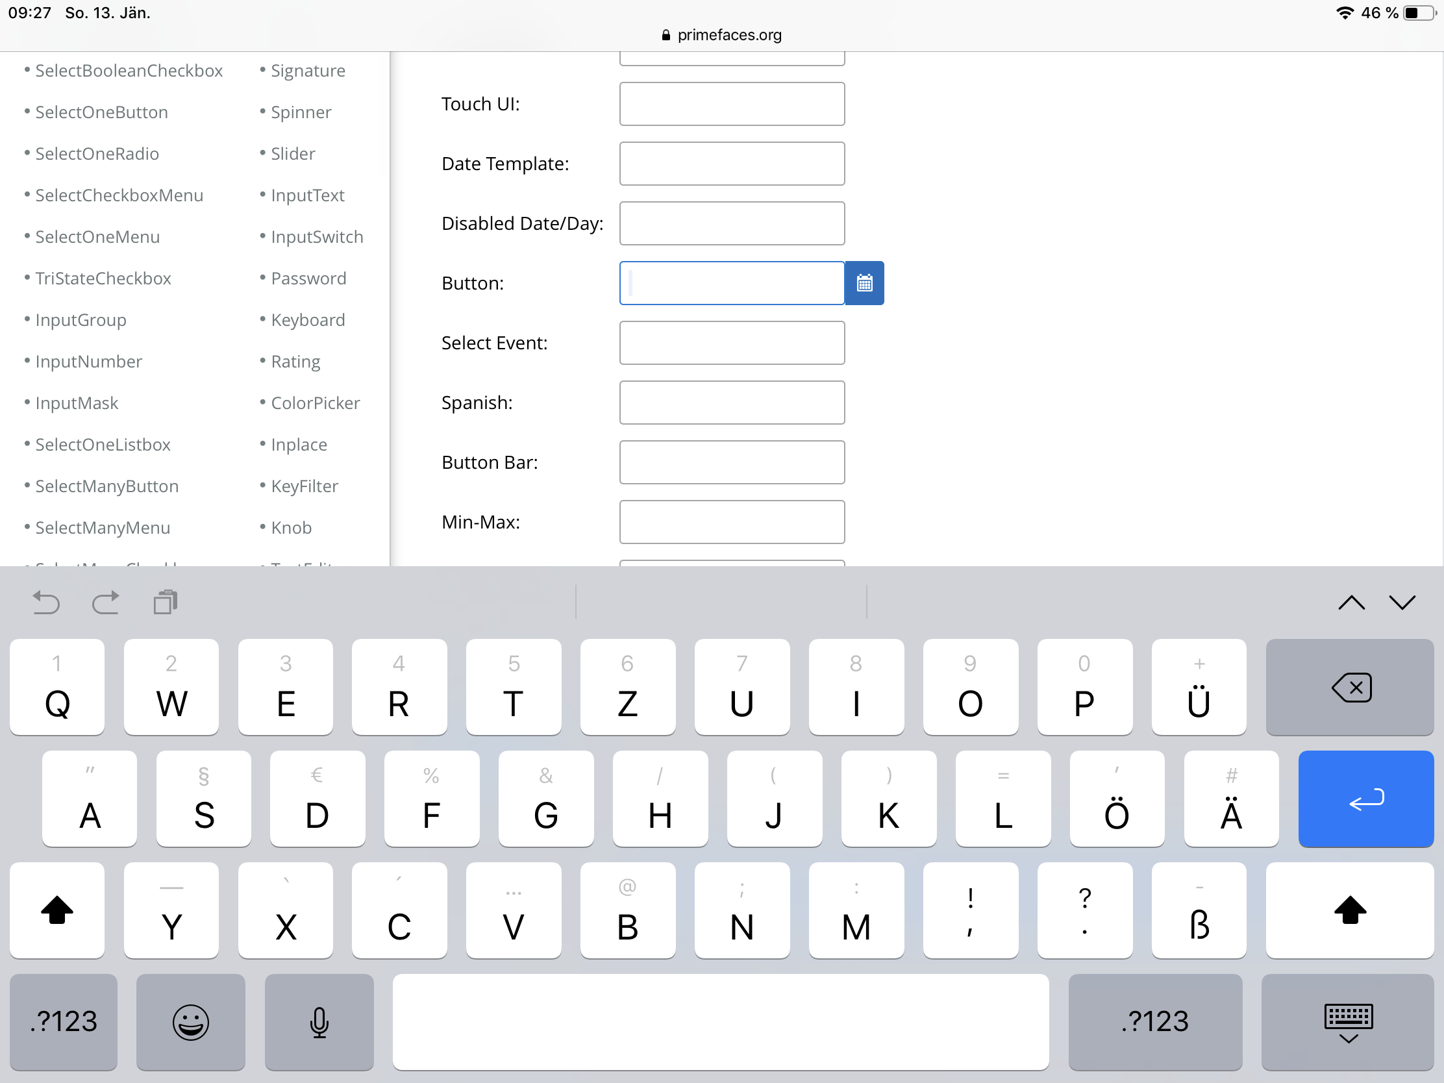Open the emoji keyboard
1444x1083 pixels.
(x=191, y=1021)
